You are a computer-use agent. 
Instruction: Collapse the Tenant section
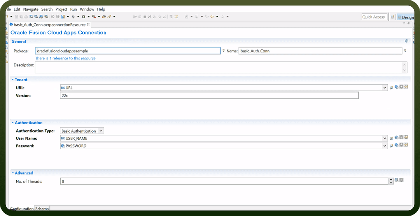(12, 80)
